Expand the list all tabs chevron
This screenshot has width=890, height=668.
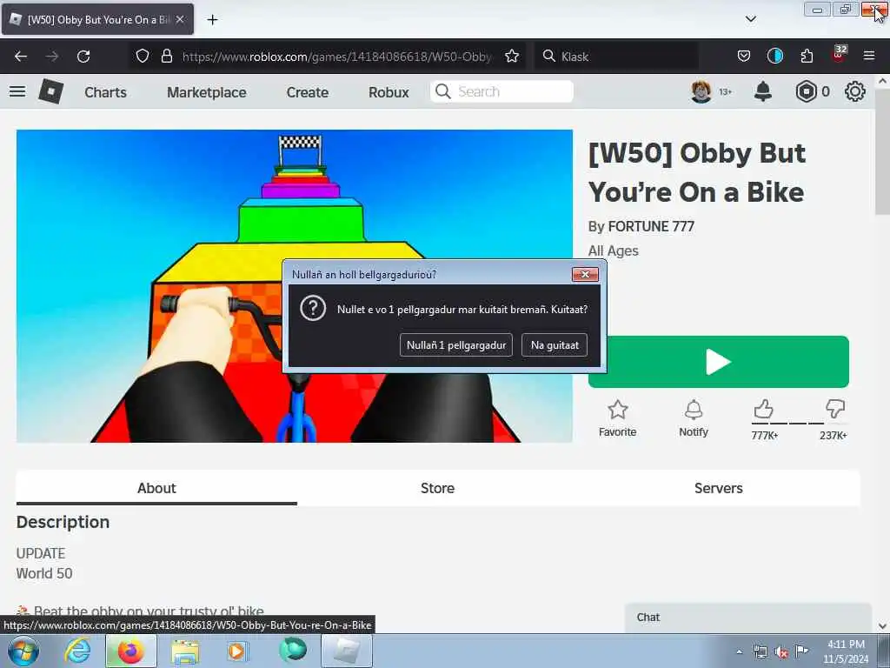[x=750, y=19]
